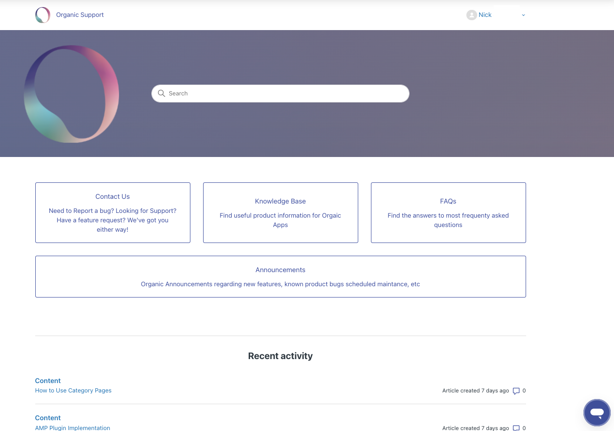
Task: Open the Knowledge Base card
Action: click(281, 212)
